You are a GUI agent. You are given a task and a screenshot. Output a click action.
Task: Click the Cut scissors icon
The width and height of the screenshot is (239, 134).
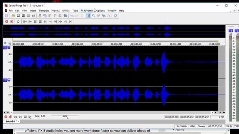click(x=40, y=16)
